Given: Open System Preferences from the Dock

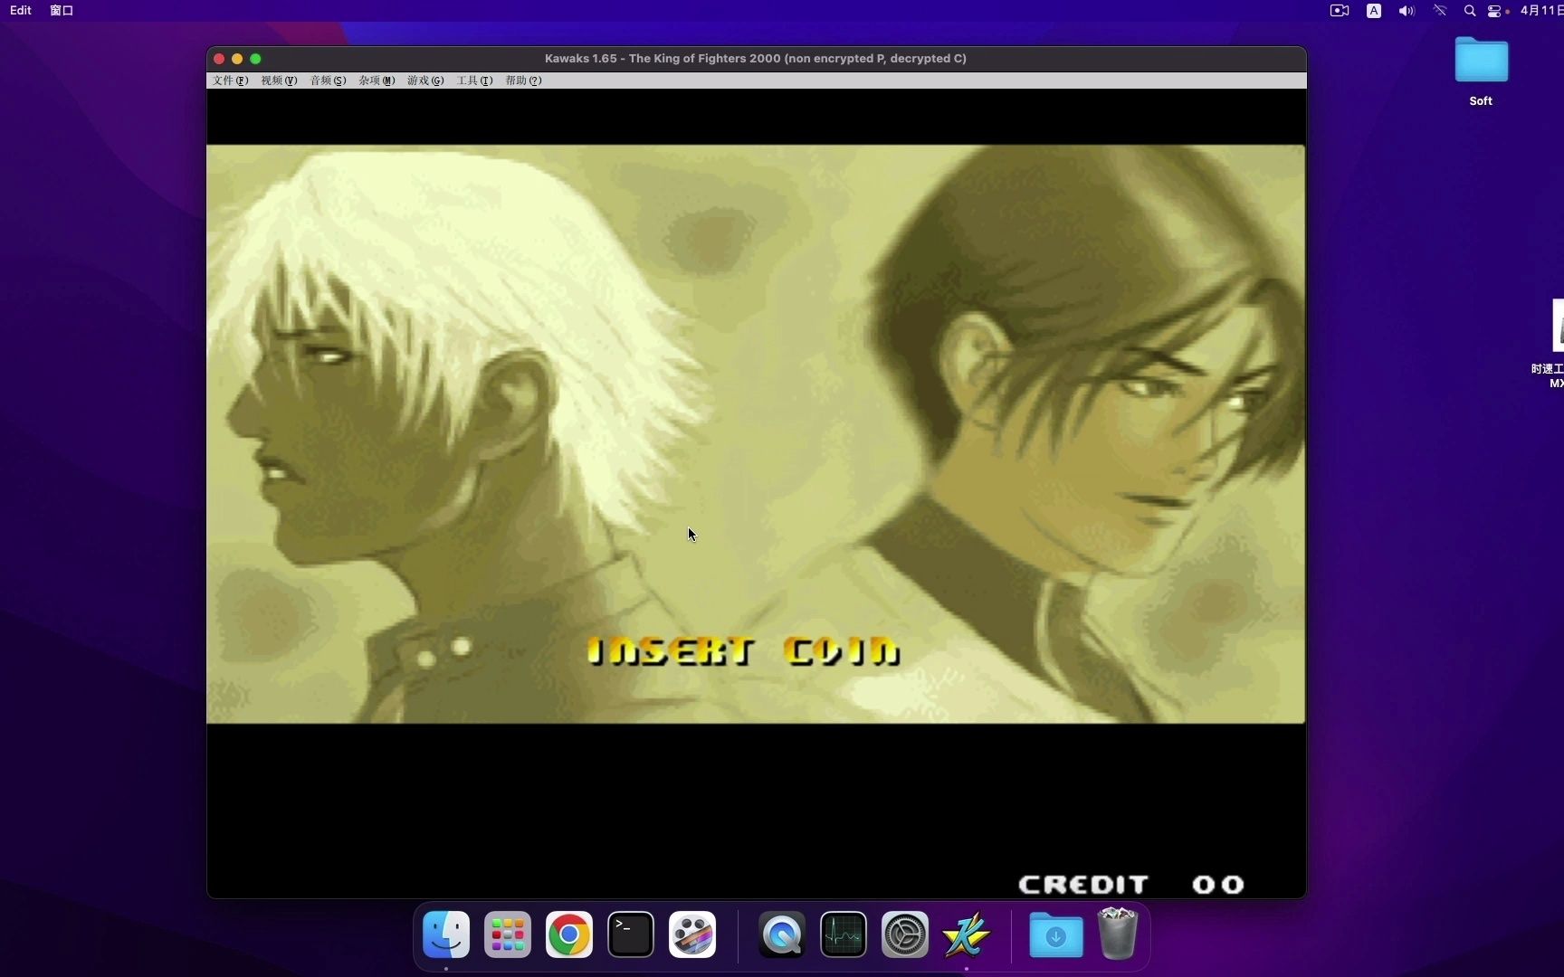Looking at the screenshot, I should click(905, 934).
